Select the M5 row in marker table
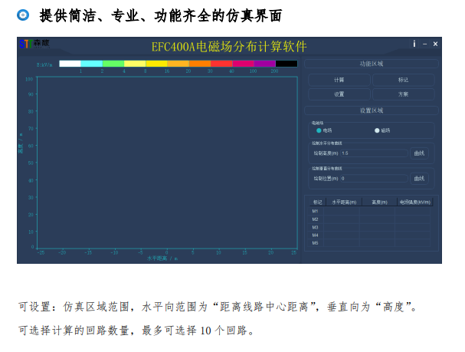The image size is (465, 352). pyautogui.click(x=370, y=243)
